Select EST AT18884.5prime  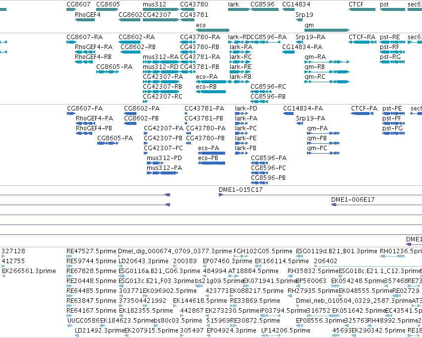(x=253, y=271)
